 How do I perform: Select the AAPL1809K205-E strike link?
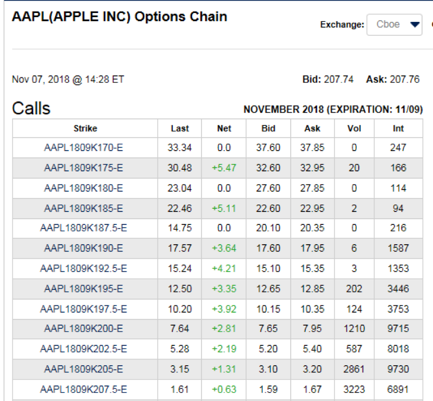tap(84, 370)
